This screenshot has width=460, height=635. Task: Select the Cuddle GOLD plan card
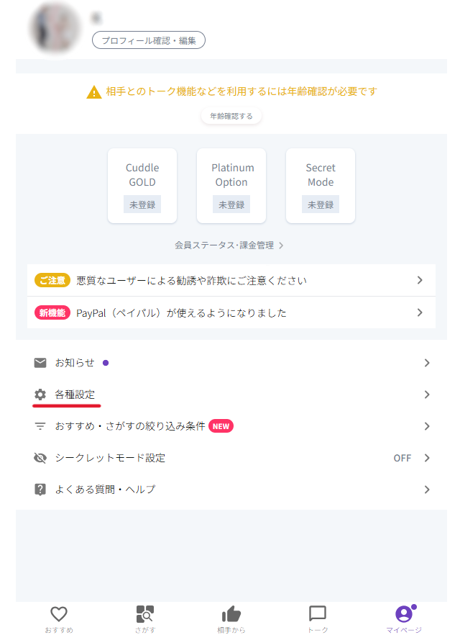tap(142, 186)
